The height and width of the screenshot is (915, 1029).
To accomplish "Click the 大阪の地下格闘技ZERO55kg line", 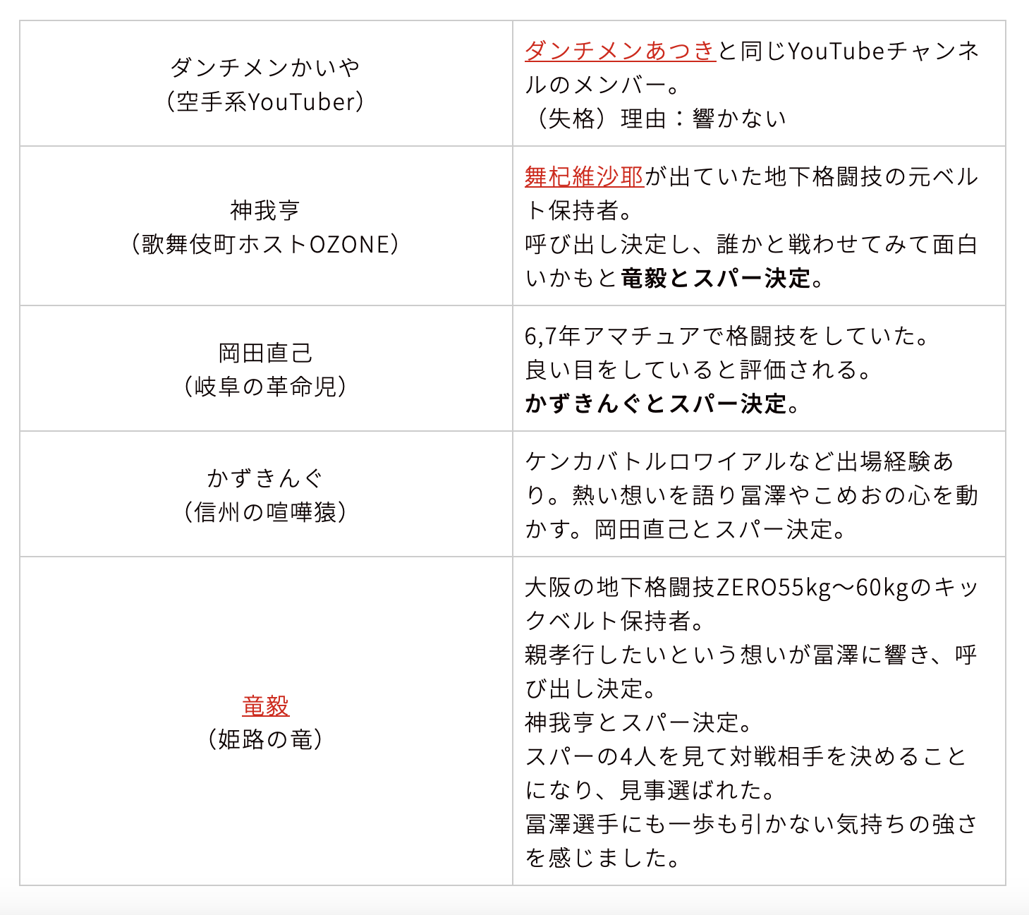I will (x=750, y=587).
